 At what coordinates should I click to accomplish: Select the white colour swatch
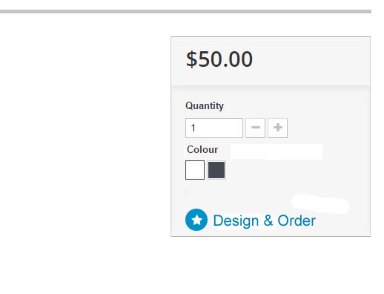(195, 170)
